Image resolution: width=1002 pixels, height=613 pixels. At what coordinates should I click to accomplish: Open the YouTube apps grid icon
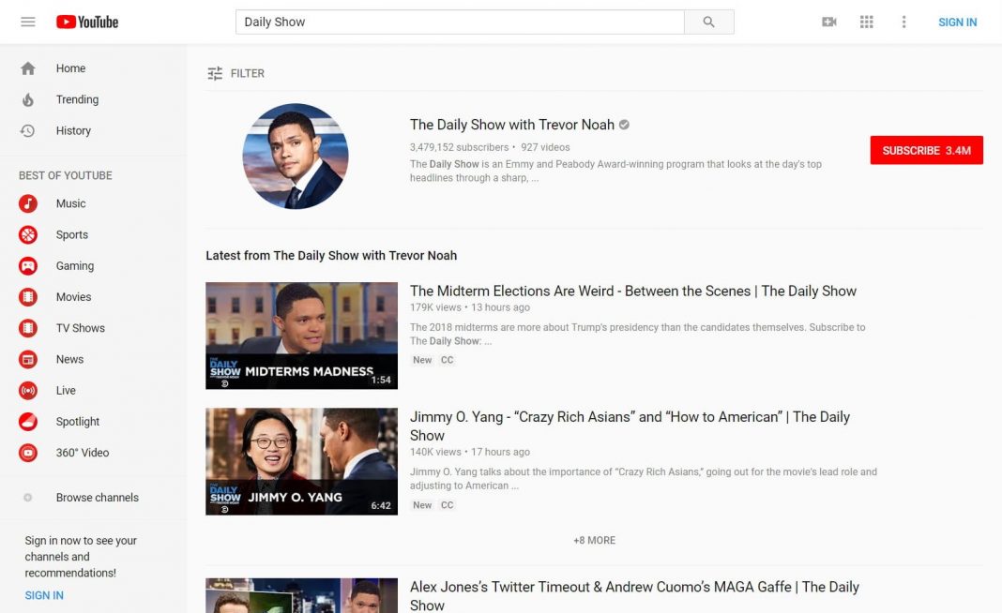coord(866,22)
